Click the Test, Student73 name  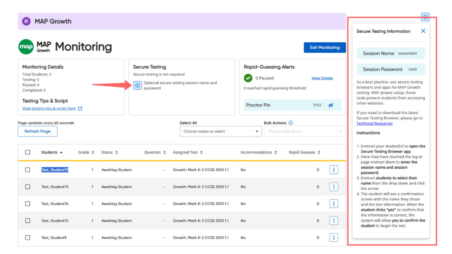(55, 187)
